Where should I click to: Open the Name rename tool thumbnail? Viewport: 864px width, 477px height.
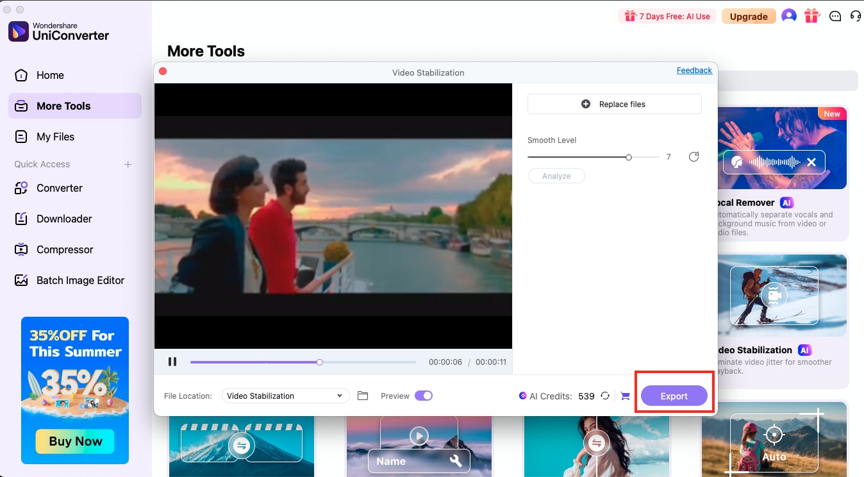[419, 446]
